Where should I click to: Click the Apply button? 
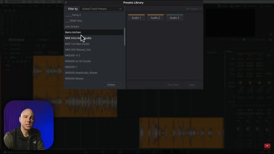tap(192, 85)
